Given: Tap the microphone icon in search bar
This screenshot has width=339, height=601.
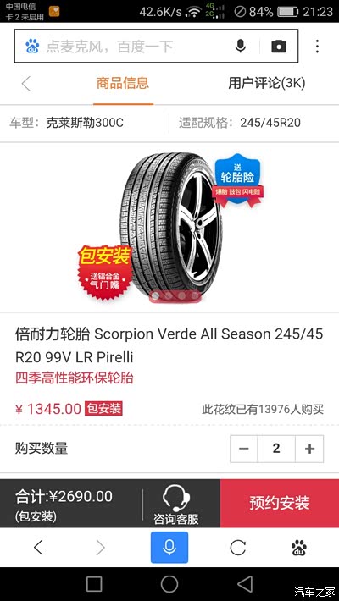Looking at the screenshot, I should (241, 47).
